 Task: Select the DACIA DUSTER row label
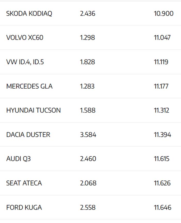pyautogui.click(x=28, y=135)
